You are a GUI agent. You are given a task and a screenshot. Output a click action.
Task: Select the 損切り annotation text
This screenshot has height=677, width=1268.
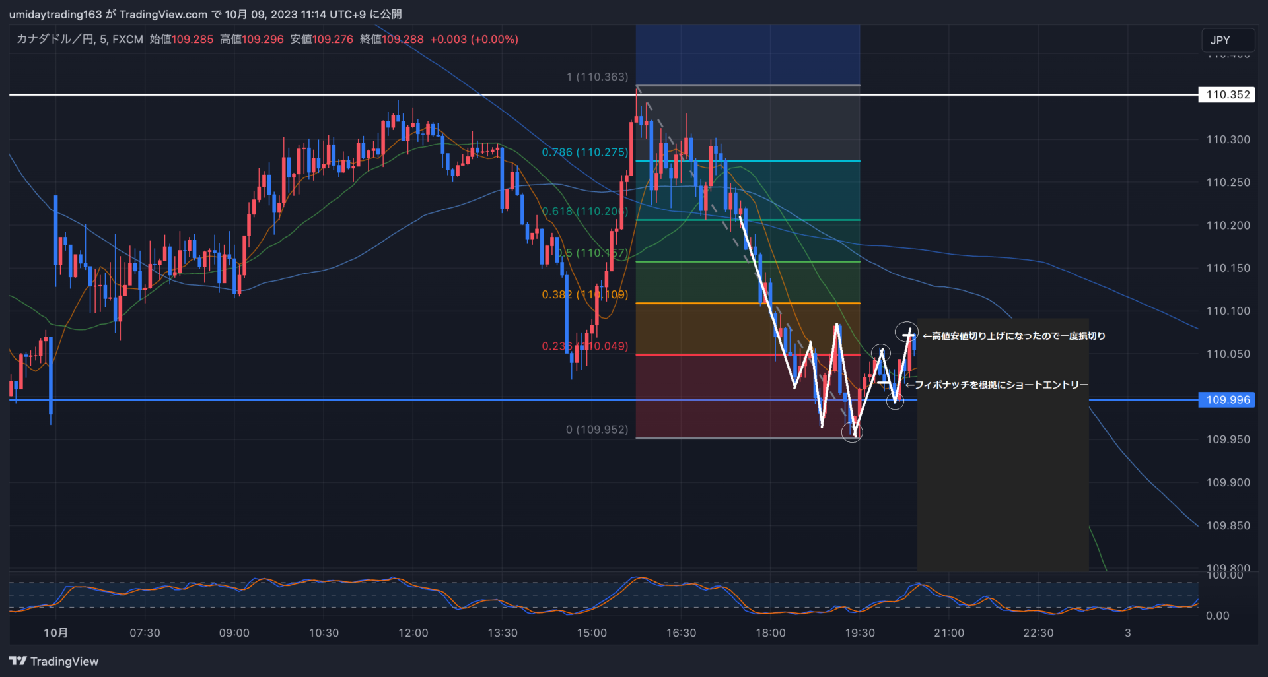(1014, 336)
